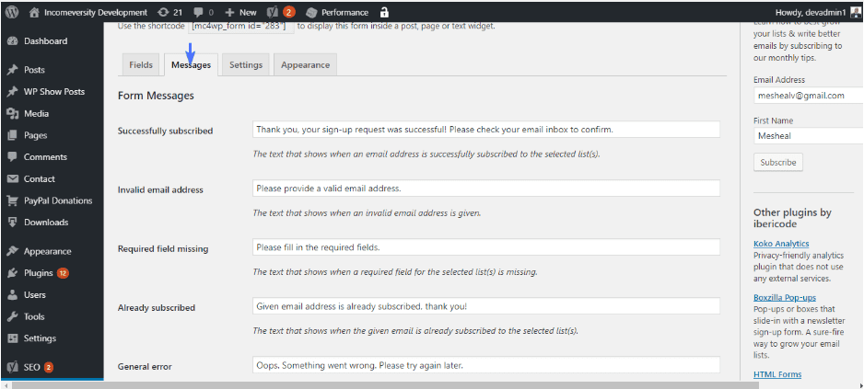
Task: Click the home icon beside Incomeversity Development
Action: point(34,12)
